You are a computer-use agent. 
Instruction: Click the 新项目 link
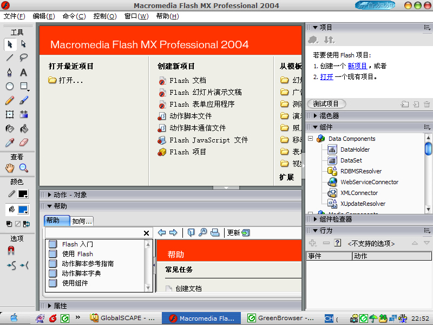click(x=357, y=66)
